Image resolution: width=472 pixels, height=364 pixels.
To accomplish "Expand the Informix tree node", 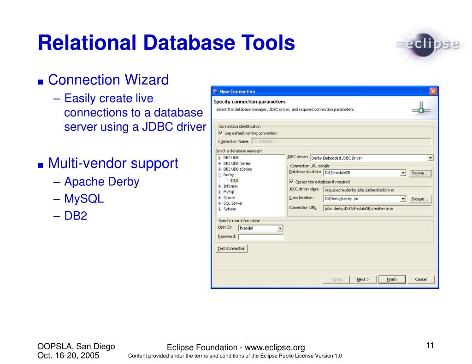I will click(220, 186).
